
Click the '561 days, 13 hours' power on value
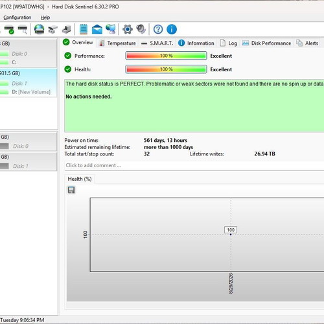click(165, 140)
